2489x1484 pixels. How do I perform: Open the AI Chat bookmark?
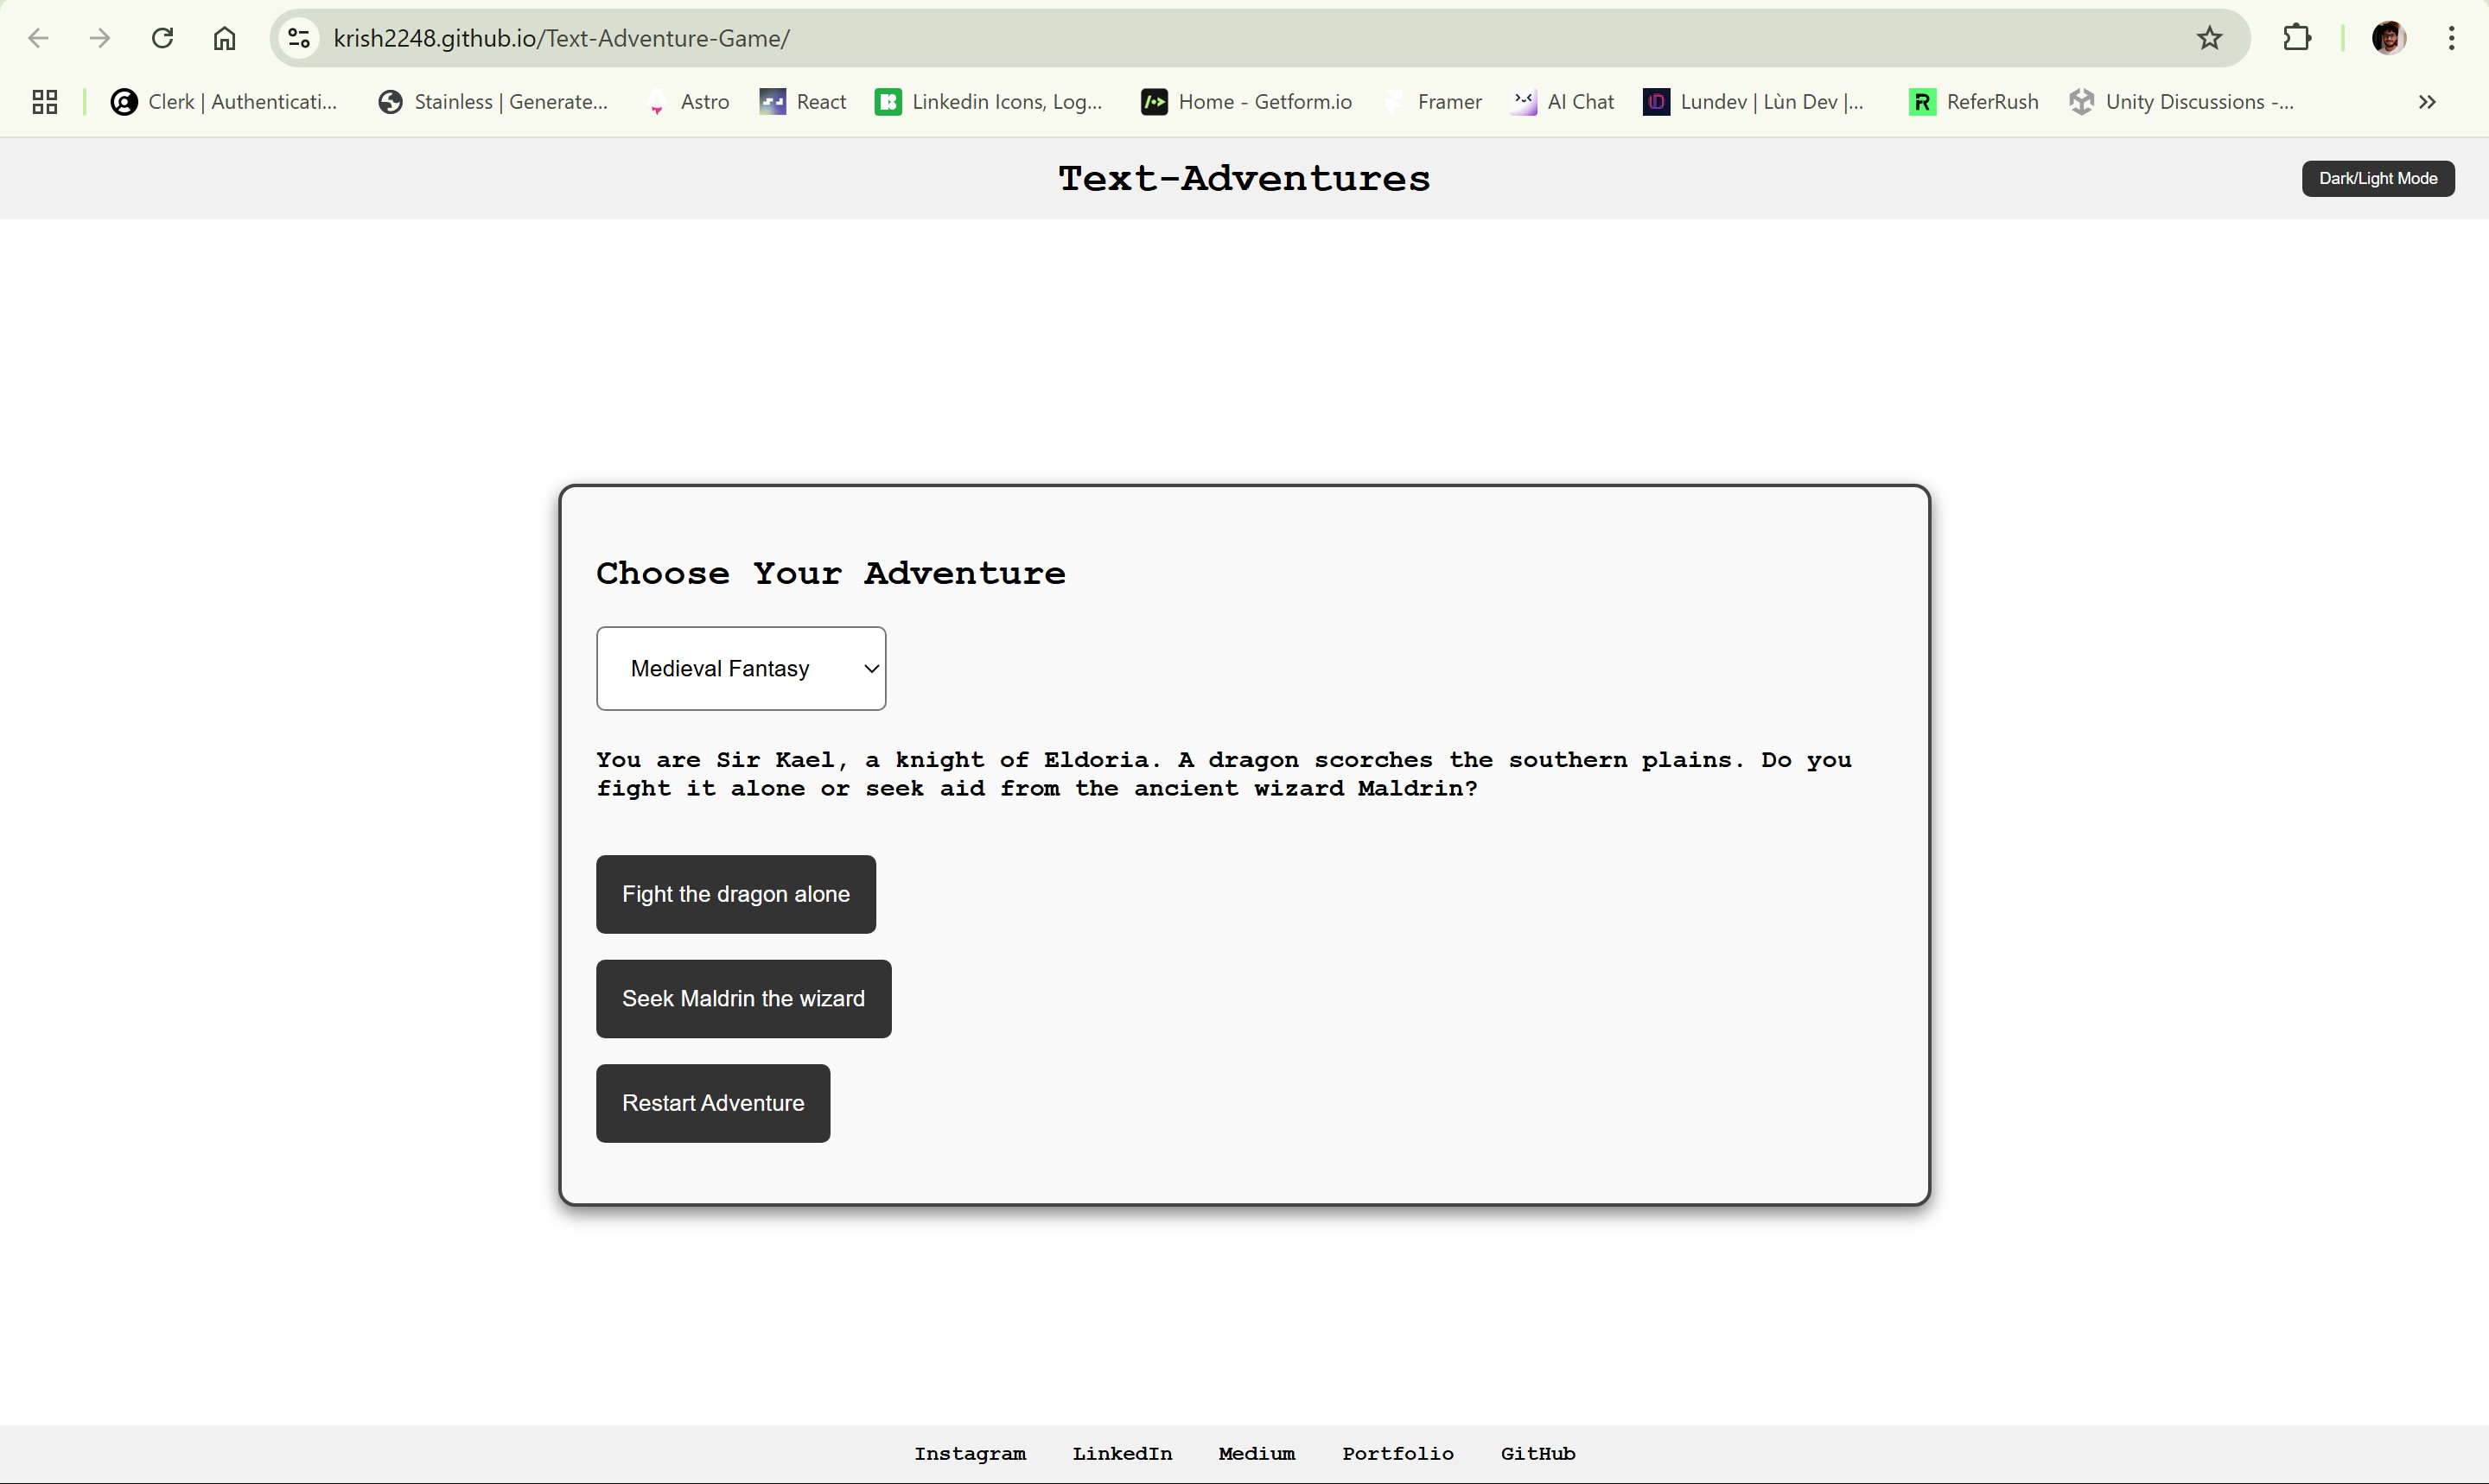1562,101
